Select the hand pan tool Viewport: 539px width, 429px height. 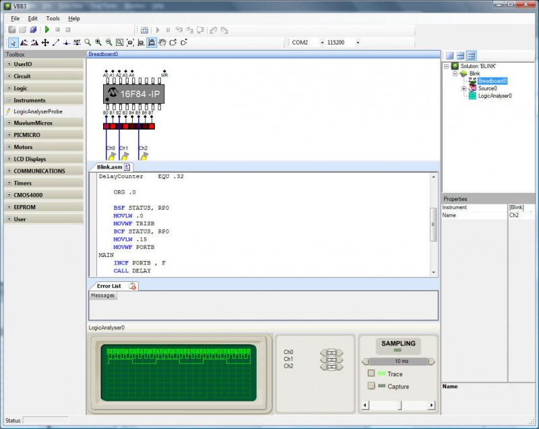[x=162, y=42]
